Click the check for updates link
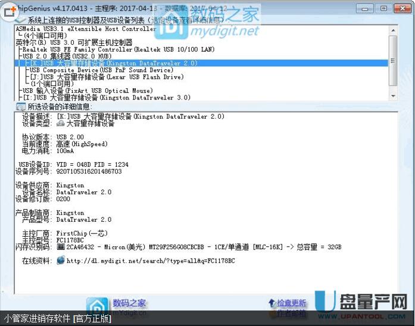 click(x=291, y=303)
